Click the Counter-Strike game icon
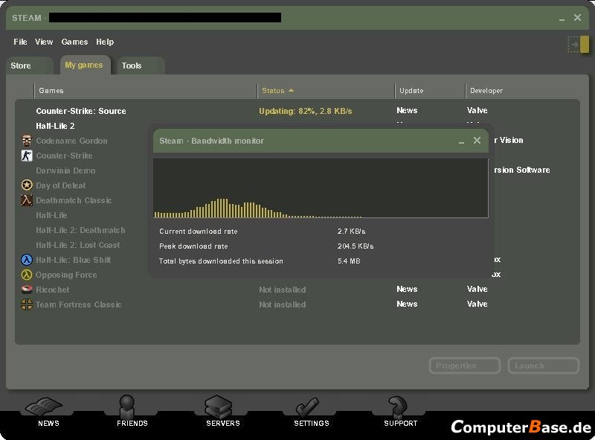The height and width of the screenshot is (440, 595). pos(27,156)
